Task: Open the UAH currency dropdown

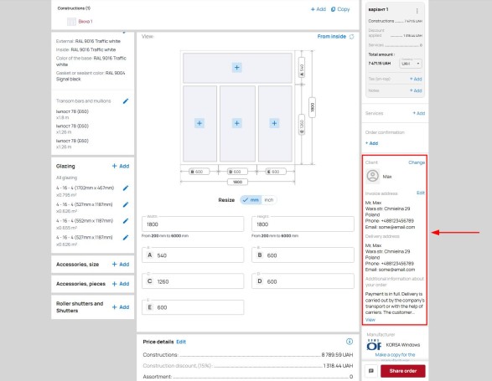Action: 411,64
